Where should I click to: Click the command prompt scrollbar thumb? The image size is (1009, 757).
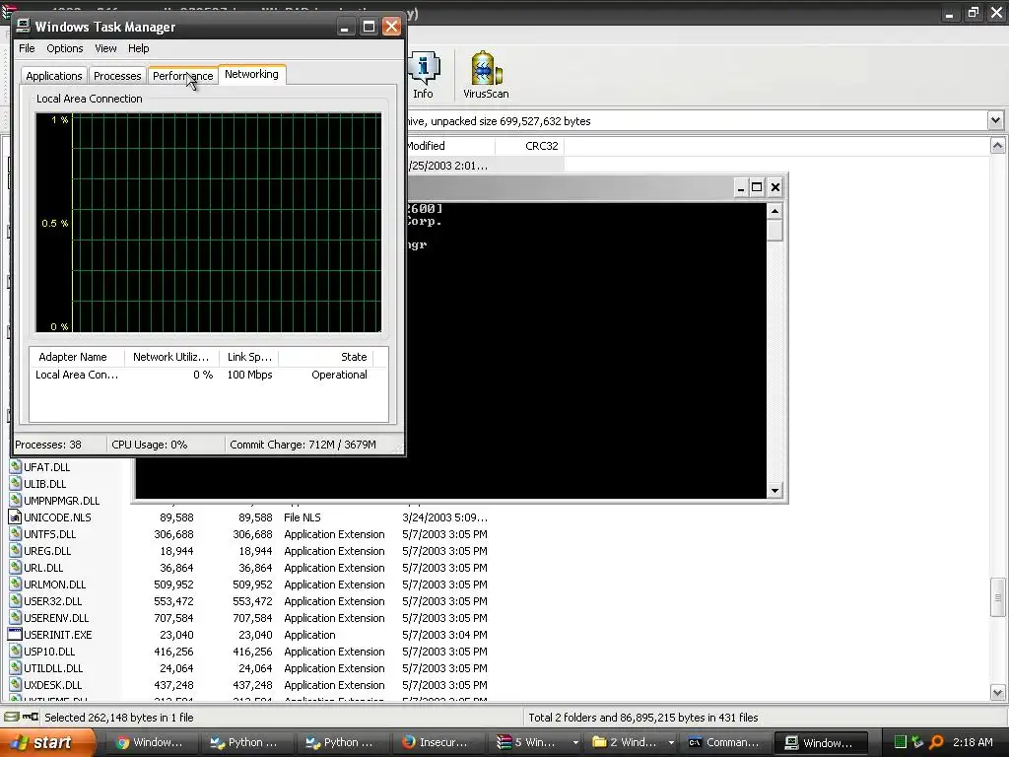pyautogui.click(x=774, y=230)
